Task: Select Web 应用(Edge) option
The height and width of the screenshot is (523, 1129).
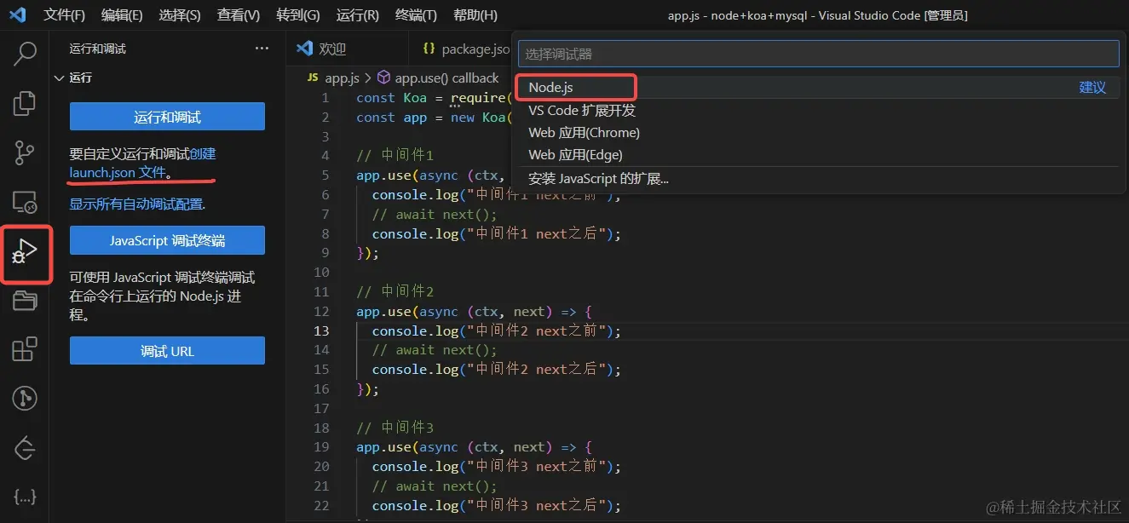Action: (819, 154)
